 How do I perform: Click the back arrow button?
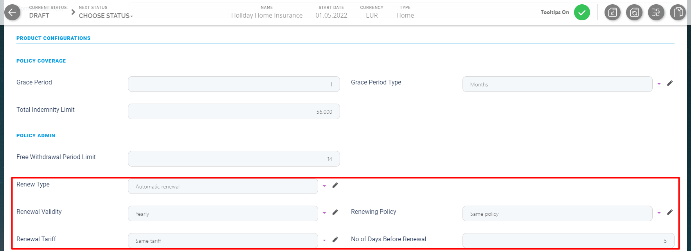coord(12,13)
